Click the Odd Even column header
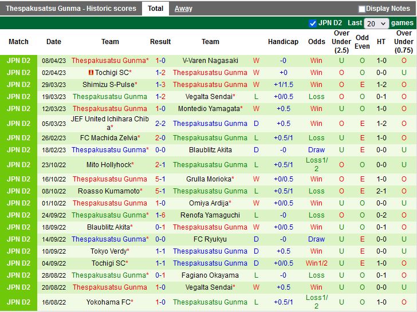Image resolution: width=417 pixels, height=312 pixels. (362, 42)
